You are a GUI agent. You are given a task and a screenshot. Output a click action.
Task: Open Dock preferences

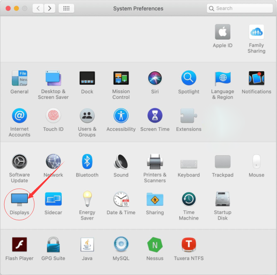(87, 78)
